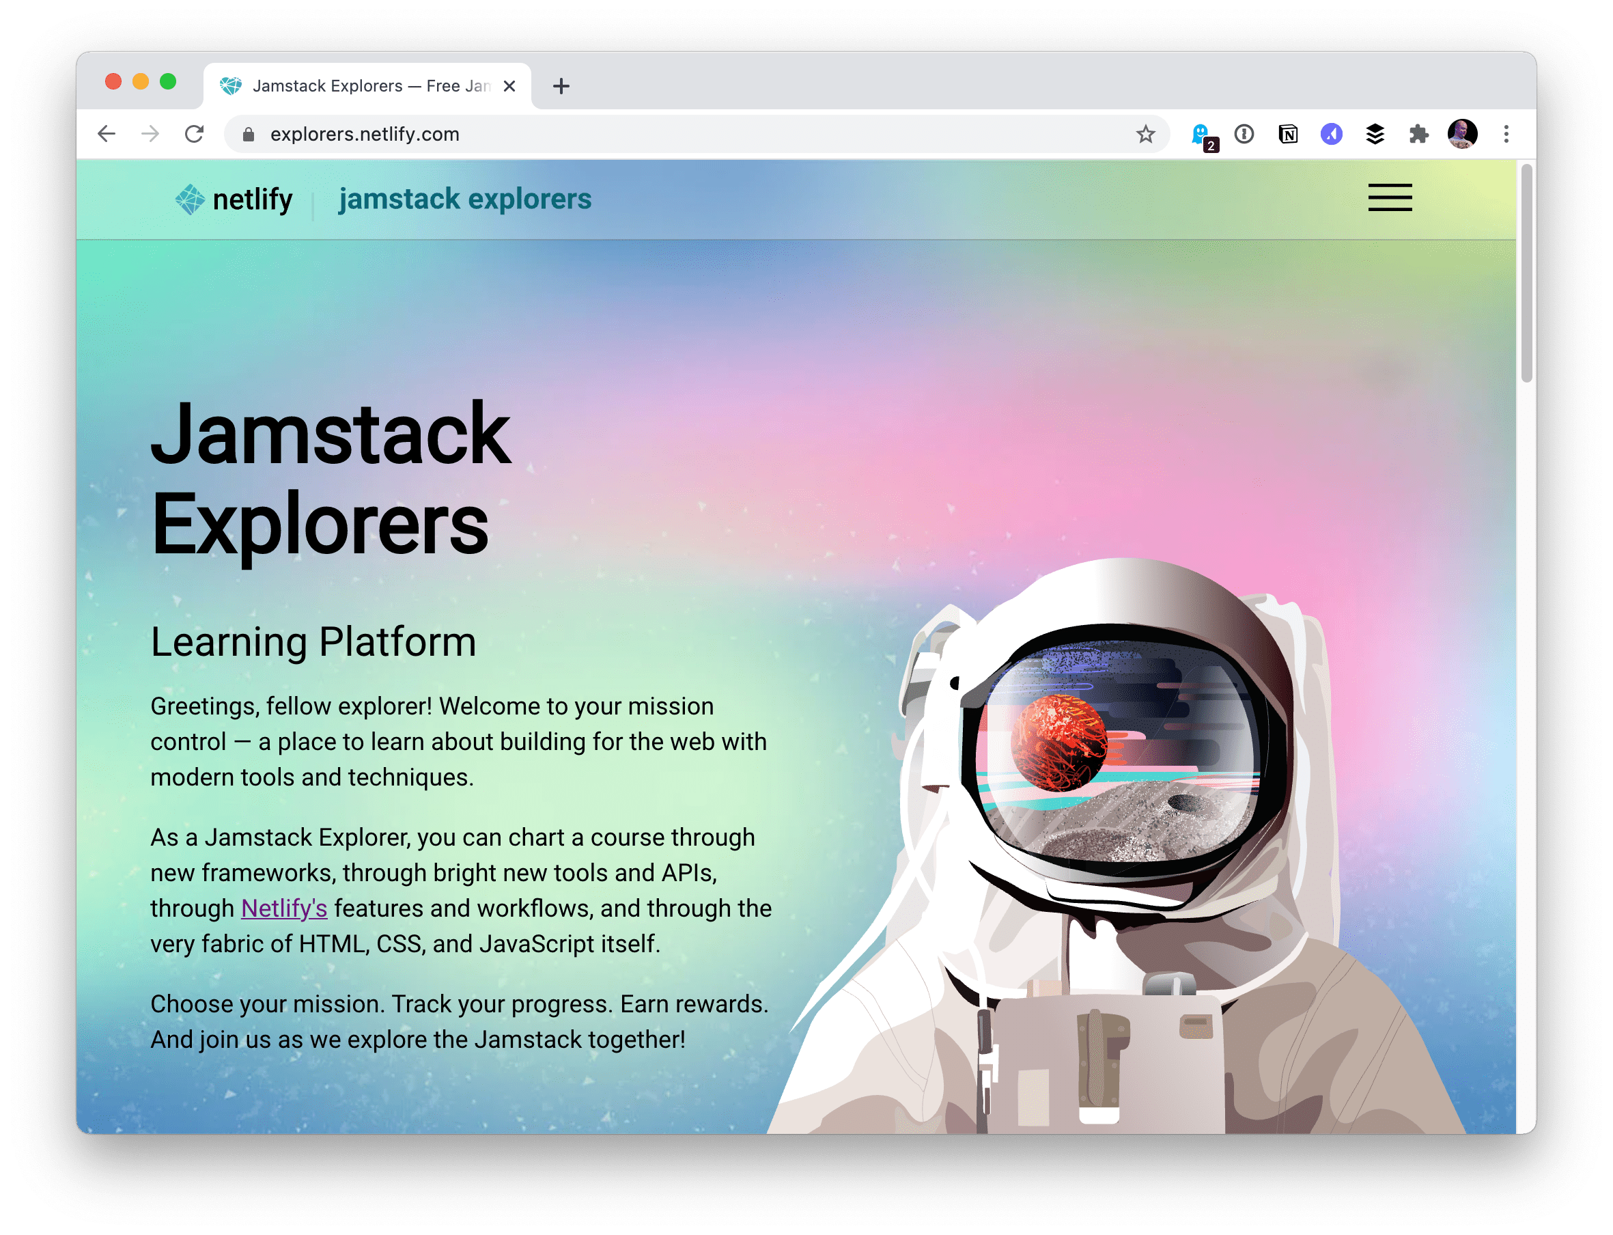Open the Notion web clipper extension

pos(1287,134)
